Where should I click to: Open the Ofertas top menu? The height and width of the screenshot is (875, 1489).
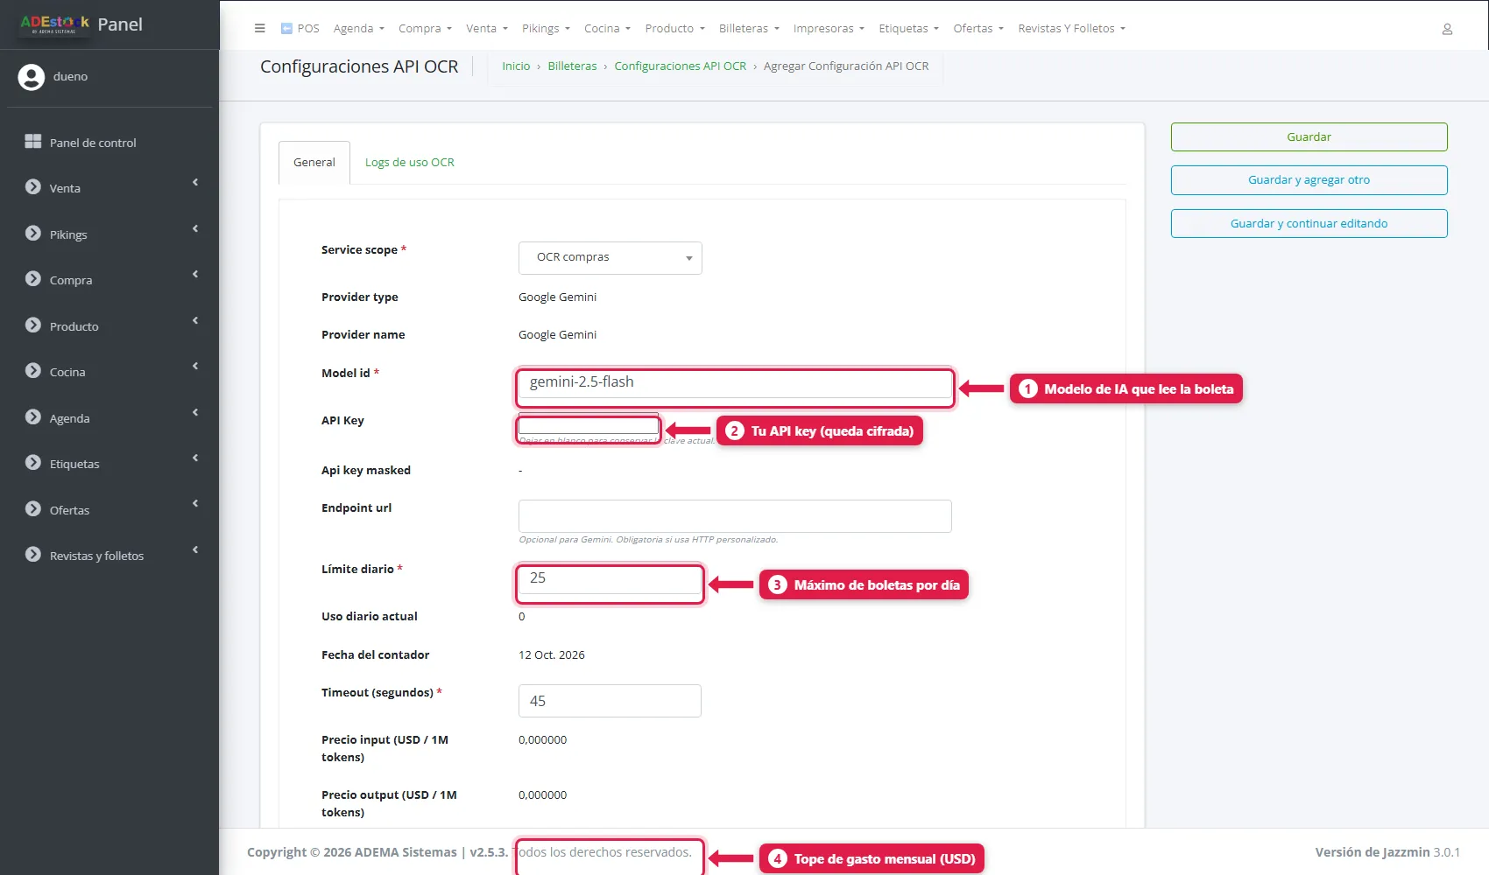click(x=979, y=29)
